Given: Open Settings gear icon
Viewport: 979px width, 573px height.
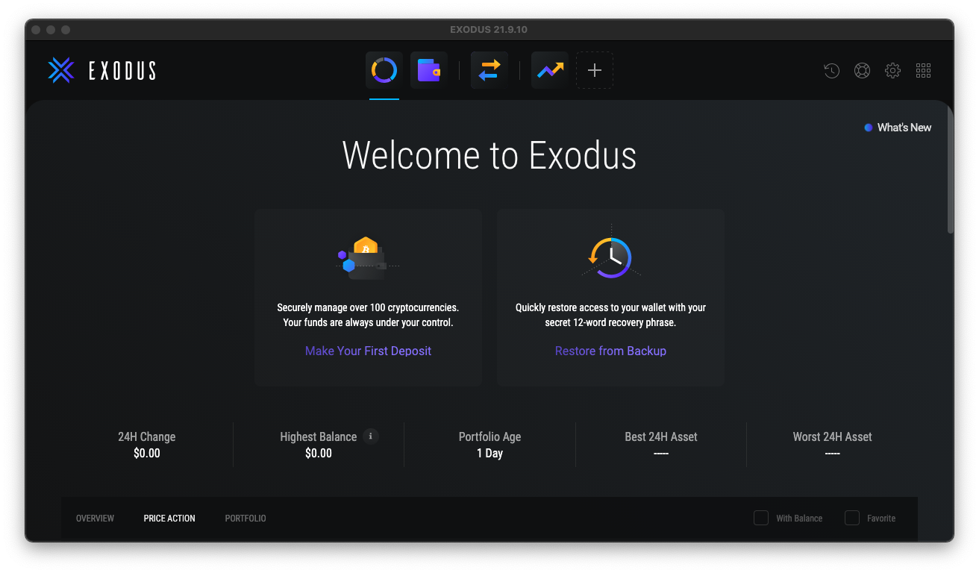Looking at the screenshot, I should 893,71.
